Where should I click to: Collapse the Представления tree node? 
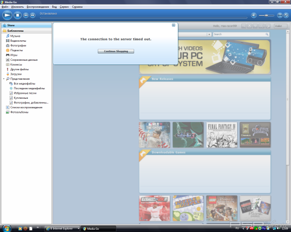coord(4,79)
